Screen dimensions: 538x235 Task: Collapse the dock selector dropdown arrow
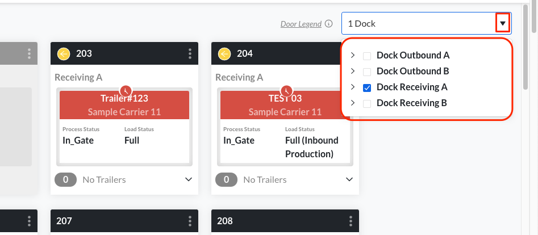(503, 24)
